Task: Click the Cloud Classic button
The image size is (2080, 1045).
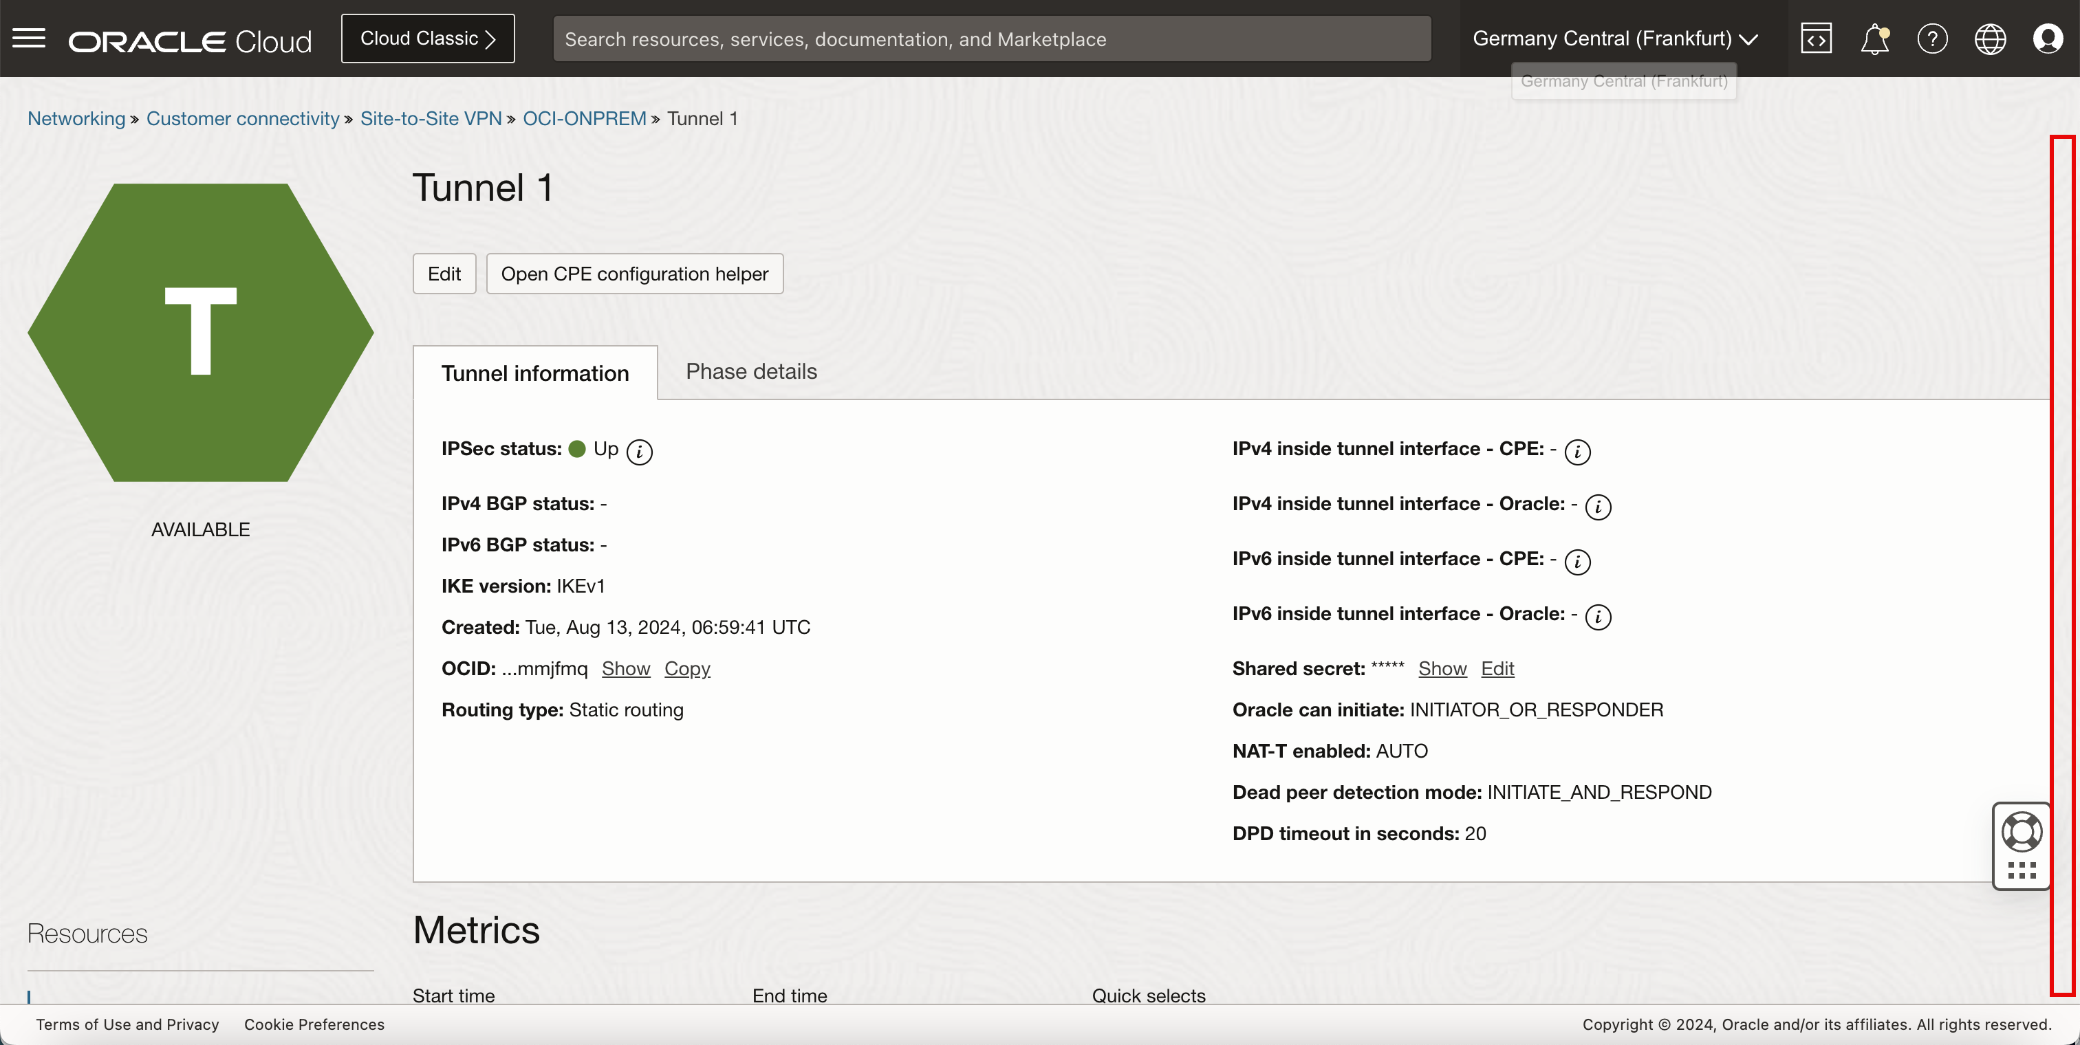Action: coord(428,38)
